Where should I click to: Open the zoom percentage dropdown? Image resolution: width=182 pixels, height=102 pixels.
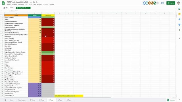(x=13, y=8)
